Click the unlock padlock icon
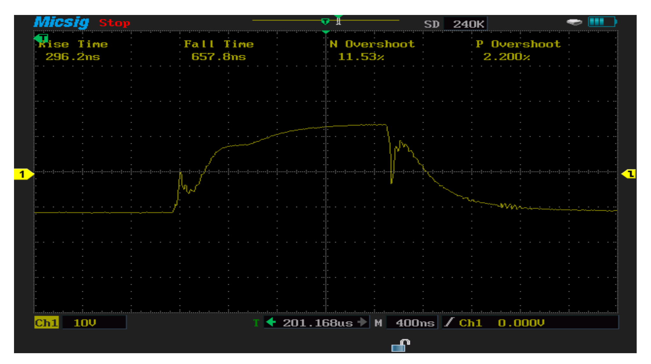Viewport: 651px width, 364px height. (401, 346)
